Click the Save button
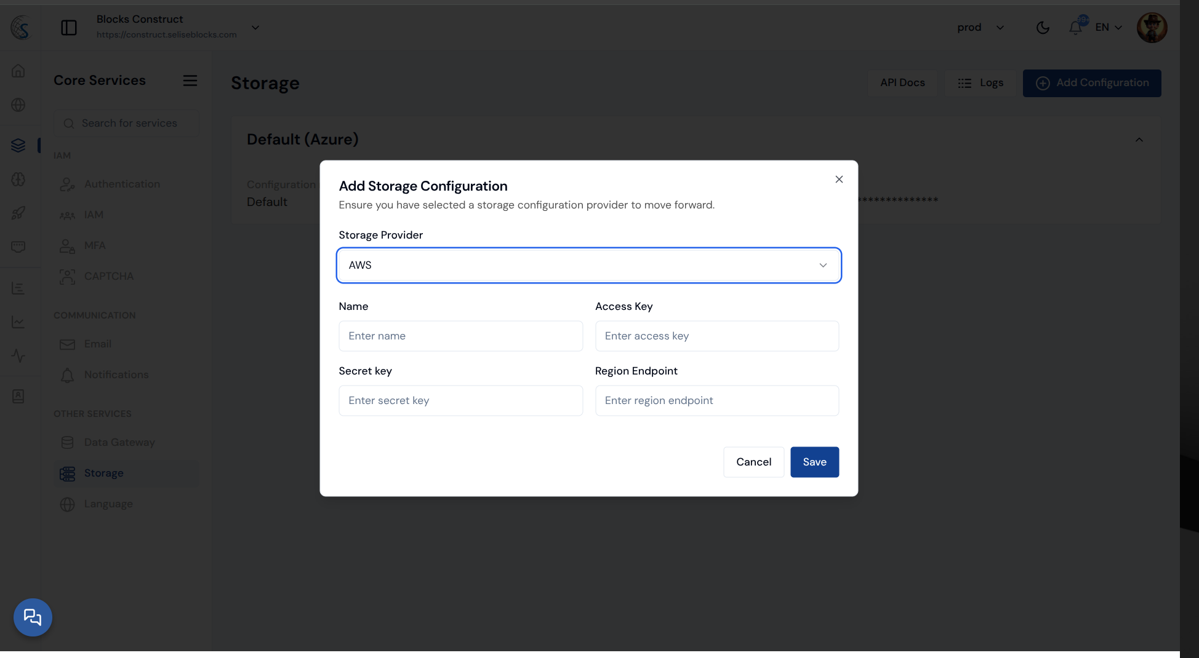 (814, 462)
